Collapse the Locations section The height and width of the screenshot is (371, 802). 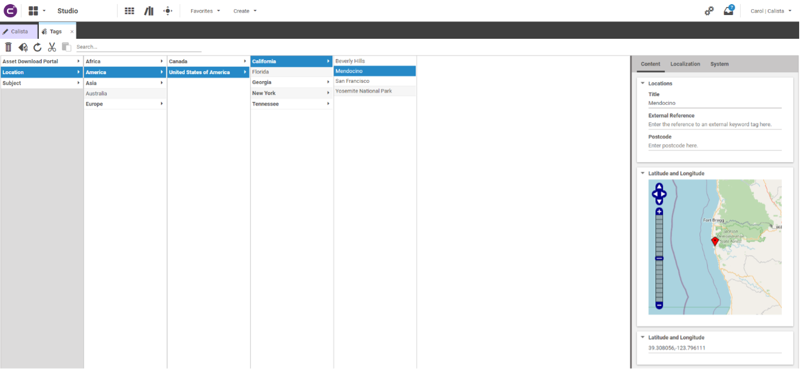[x=643, y=83]
